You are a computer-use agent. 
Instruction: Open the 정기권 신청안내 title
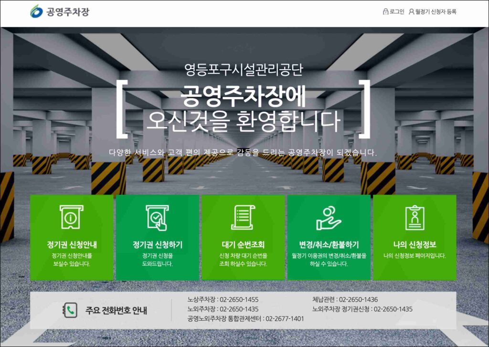[72, 244]
